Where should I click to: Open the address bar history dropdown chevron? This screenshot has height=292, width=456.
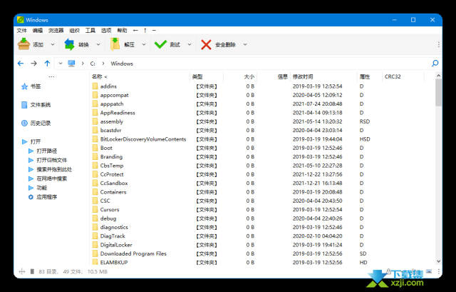click(61, 64)
